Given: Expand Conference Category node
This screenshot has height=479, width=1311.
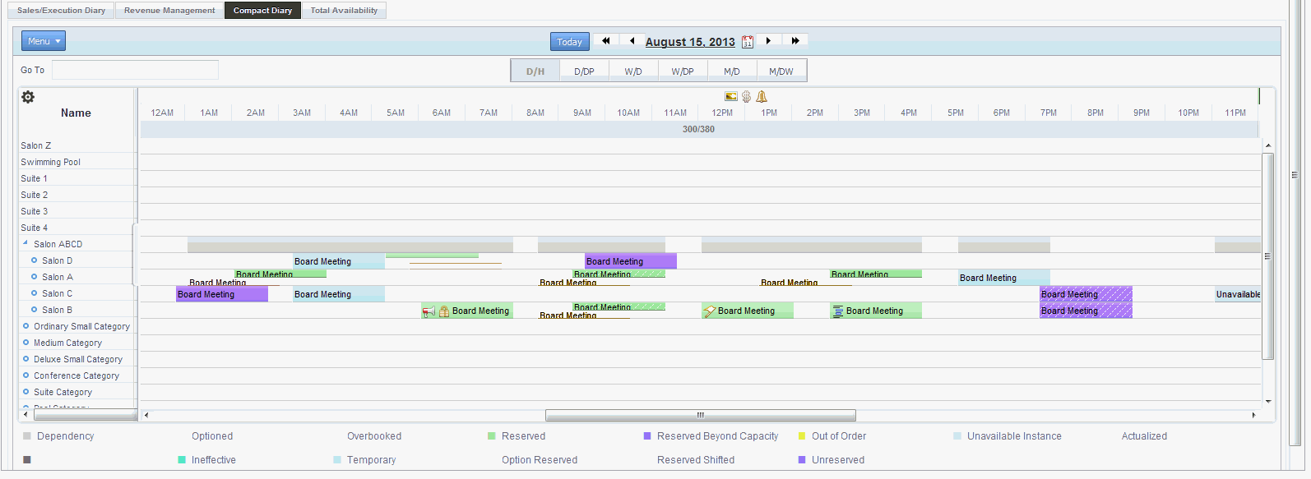Looking at the screenshot, I should pos(25,375).
